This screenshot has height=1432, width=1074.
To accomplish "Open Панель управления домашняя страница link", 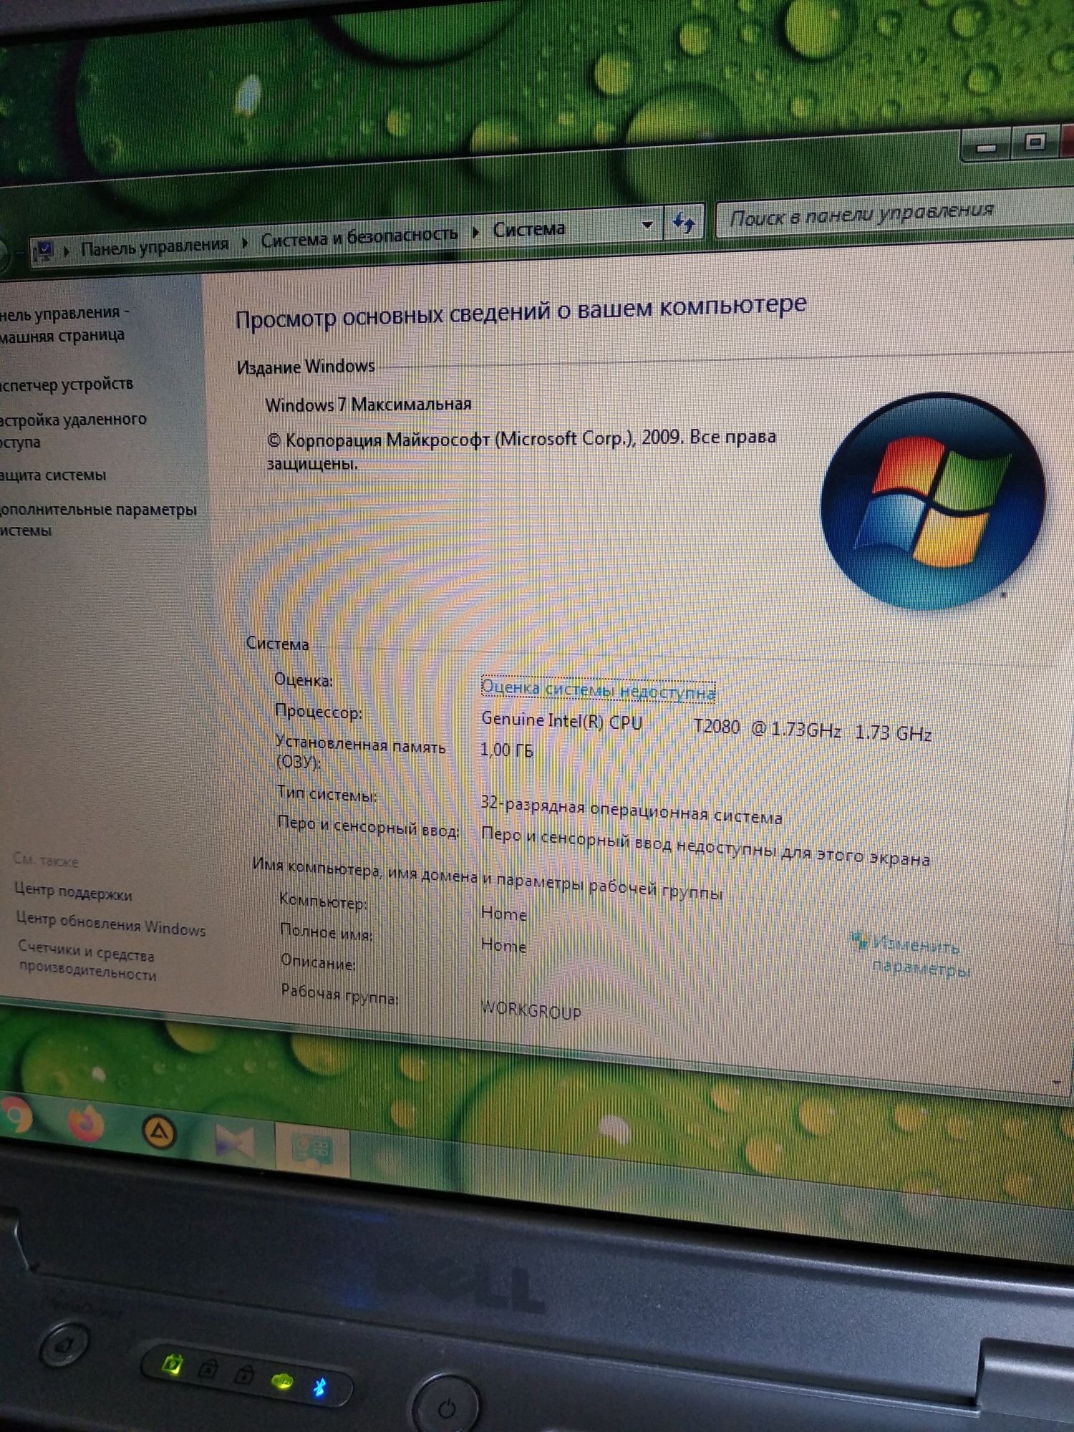I will tap(63, 324).
